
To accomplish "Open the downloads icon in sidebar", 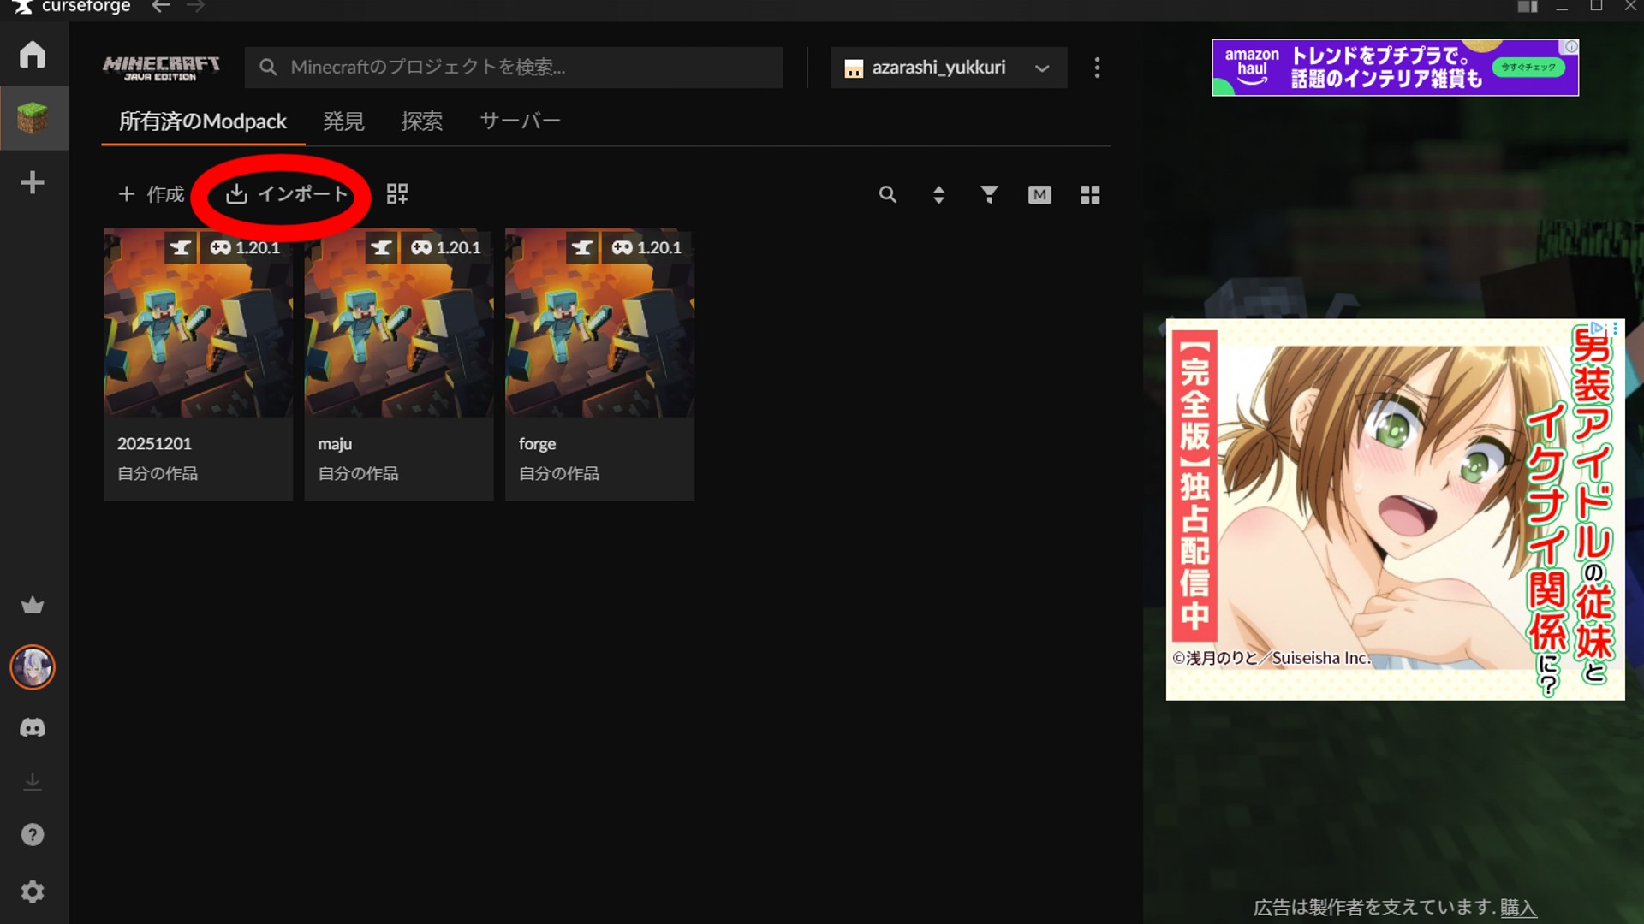I will [33, 782].
